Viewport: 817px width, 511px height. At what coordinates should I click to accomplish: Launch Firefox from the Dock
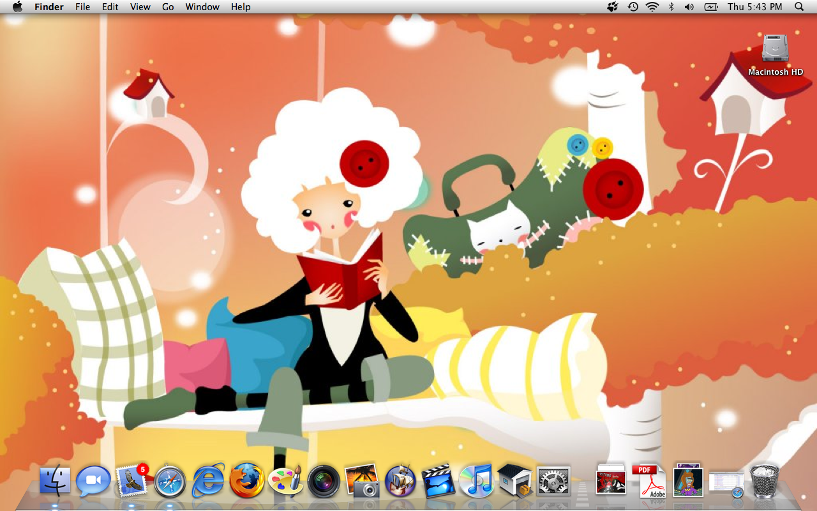pos(247,481)
